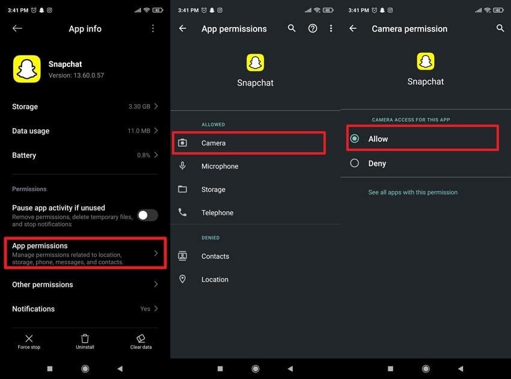
Task: Choose Deny for camera access
Action: coord(355,163)
